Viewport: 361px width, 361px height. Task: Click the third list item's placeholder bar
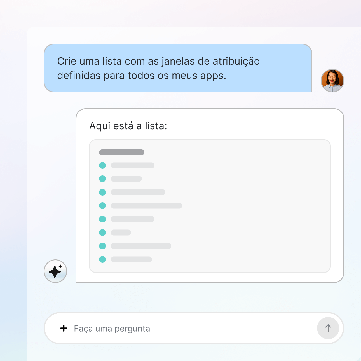[138, 192]
